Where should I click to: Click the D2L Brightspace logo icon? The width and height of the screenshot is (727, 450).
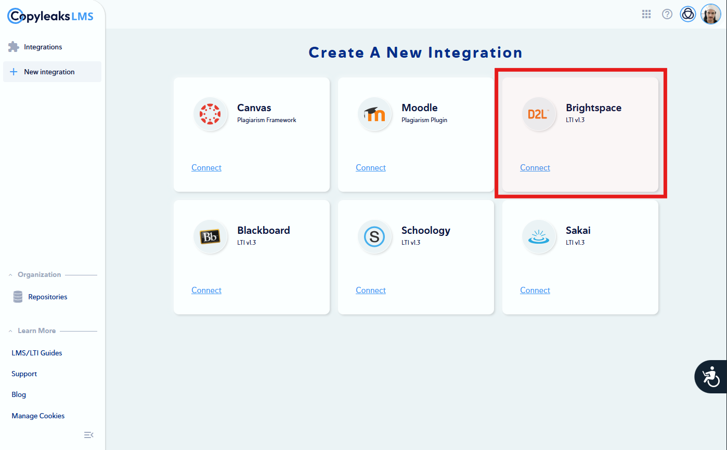539,114
